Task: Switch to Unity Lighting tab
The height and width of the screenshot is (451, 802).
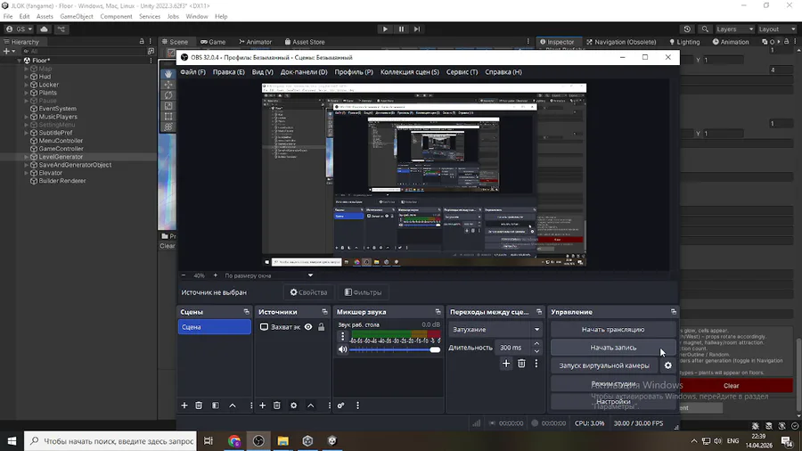Action: [683, 42]
